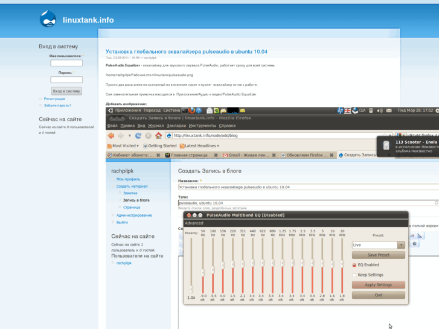
Task: Click the blue help icon in the panel
Action: [199, 110]
